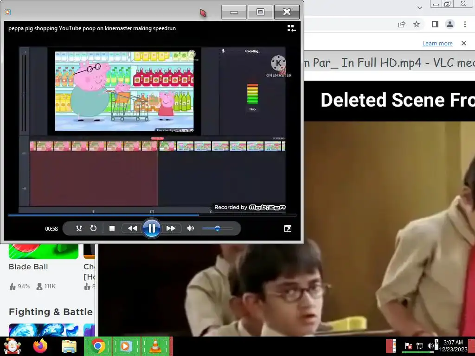The image size is (475, 356).
Task: Switch to Chrome in the taskbar
Action: click(x=97, y=346)
